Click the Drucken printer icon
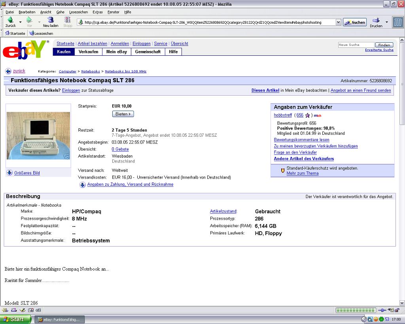 pyautogui.click(x=376, y=20)
